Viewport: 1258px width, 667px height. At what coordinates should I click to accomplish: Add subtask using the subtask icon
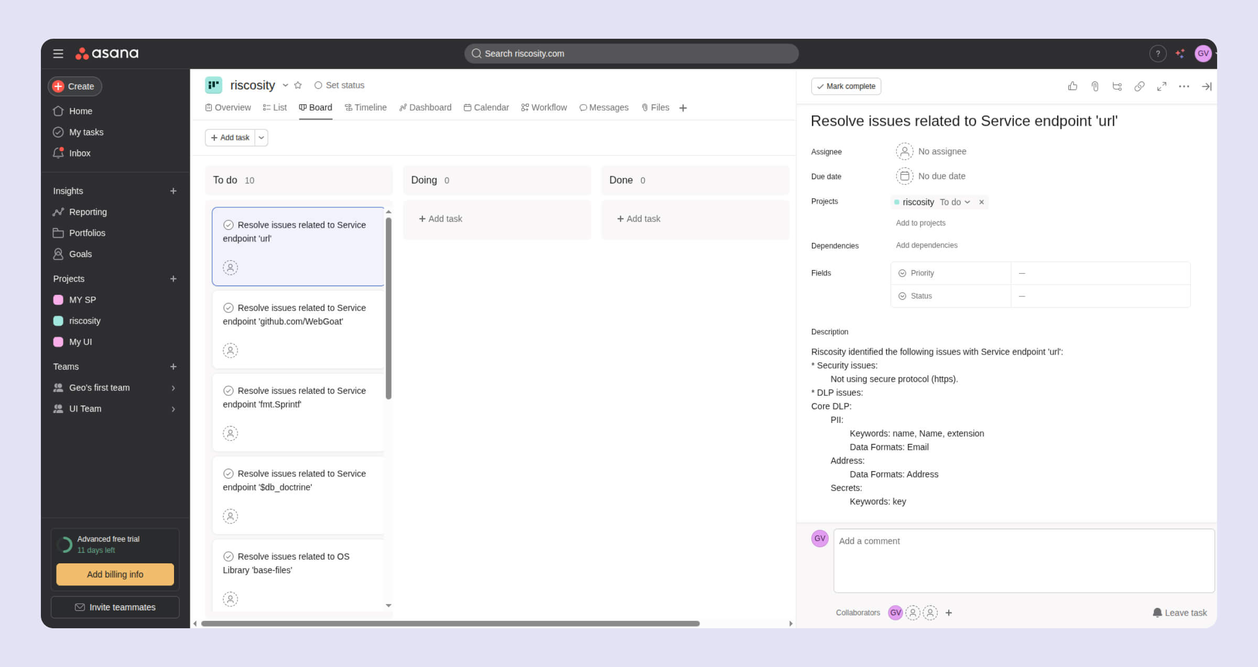tap(1117, 86)
